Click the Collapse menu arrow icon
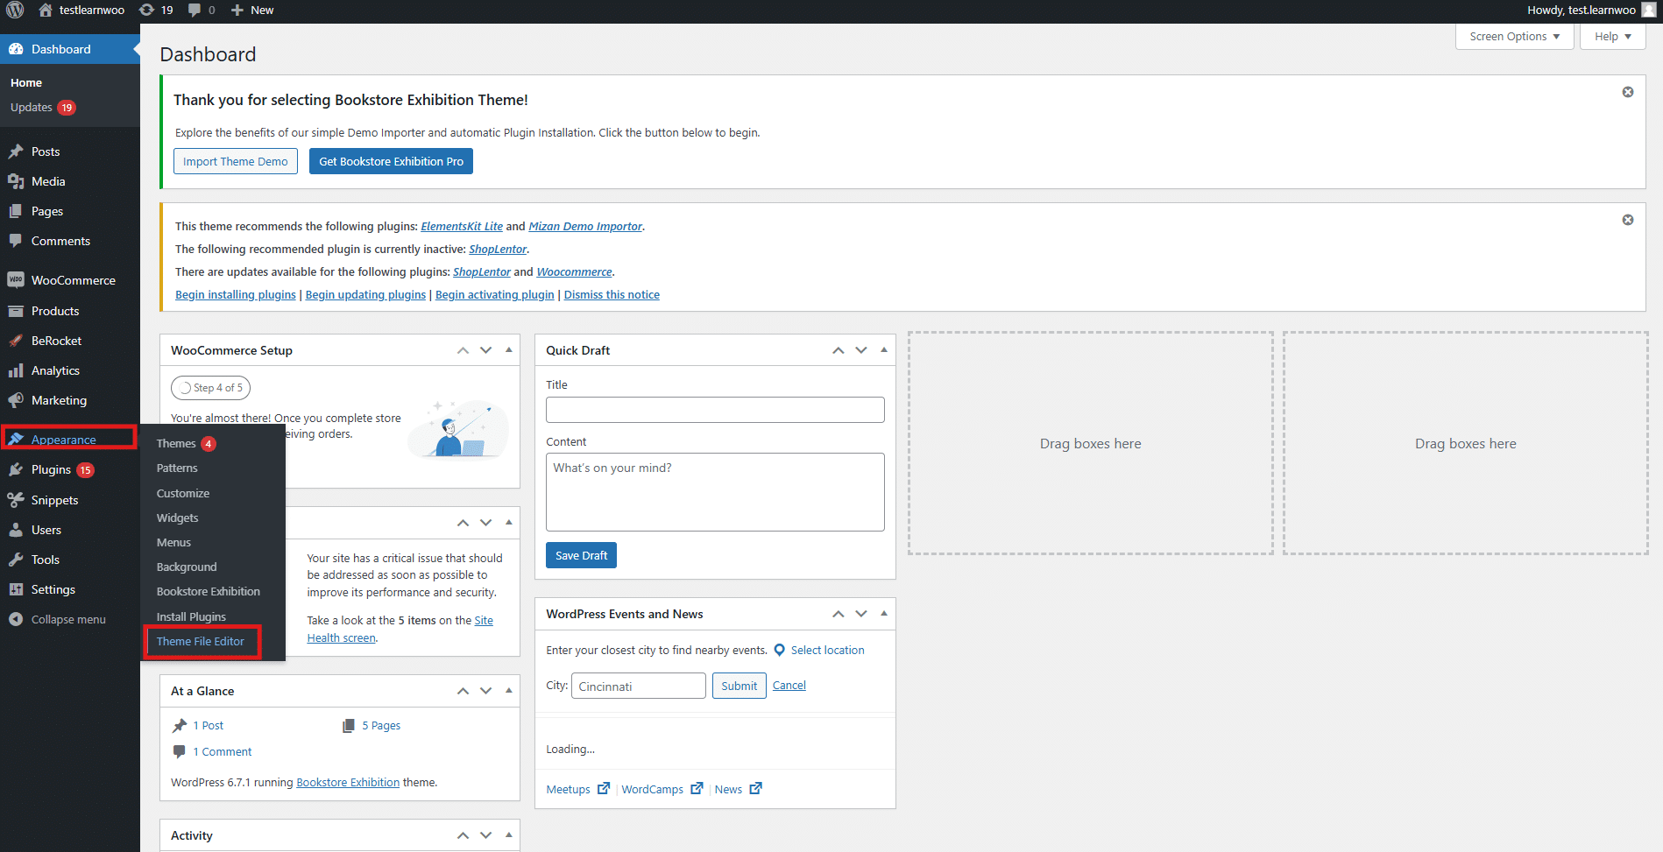This screenshot has height=852, width=1663. click(x=16, y=619)
